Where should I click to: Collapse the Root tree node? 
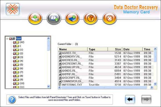click(7, 39)
